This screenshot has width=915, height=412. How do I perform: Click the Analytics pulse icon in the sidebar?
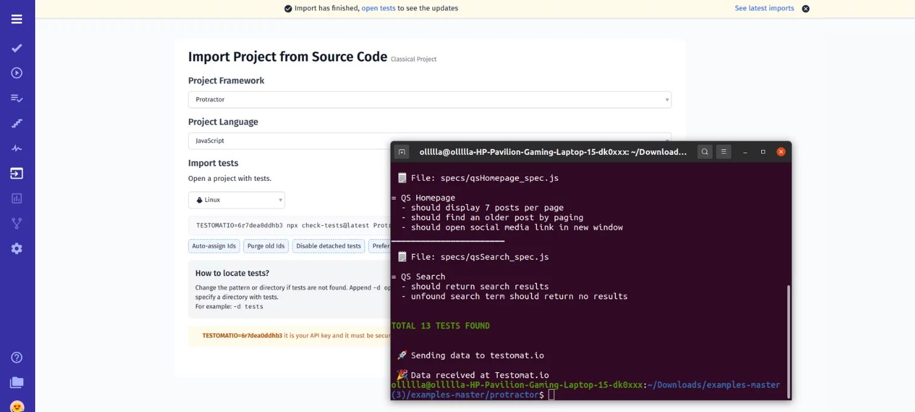coord(17,148)
